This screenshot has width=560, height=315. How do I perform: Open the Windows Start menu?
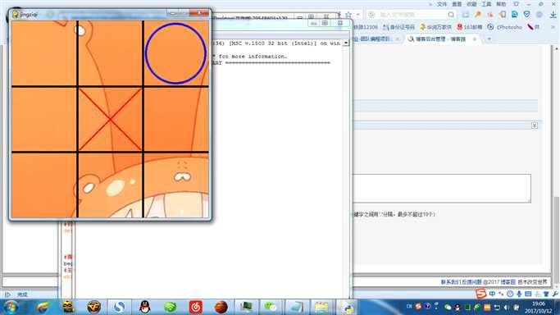point(11,307)
